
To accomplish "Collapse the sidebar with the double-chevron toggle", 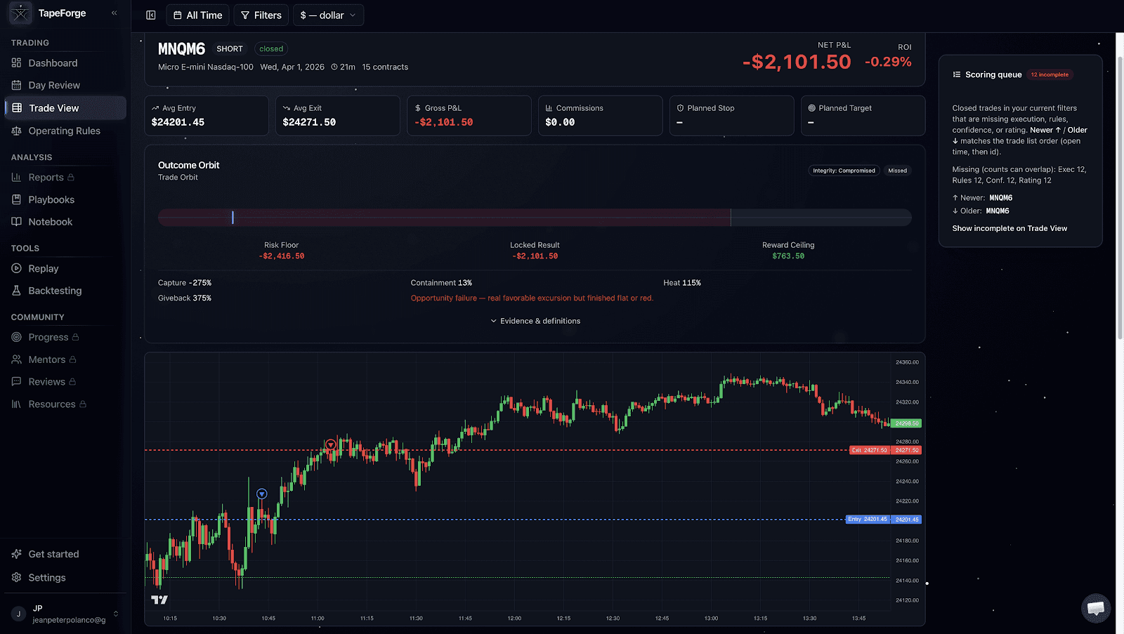I will [x=113, y=12].
